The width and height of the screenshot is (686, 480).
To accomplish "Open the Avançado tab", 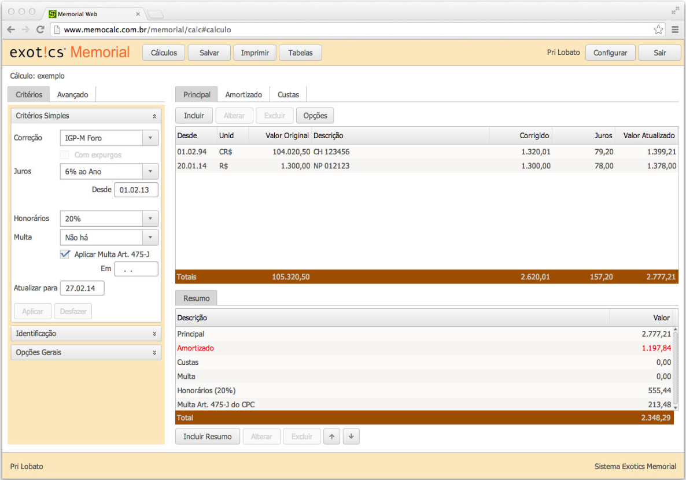I will (x=72, y=94).
